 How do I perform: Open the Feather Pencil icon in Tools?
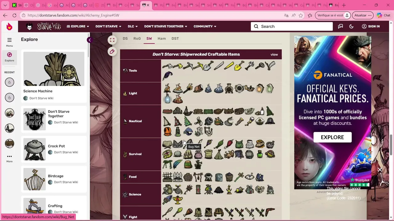click(x=167, y=76)
